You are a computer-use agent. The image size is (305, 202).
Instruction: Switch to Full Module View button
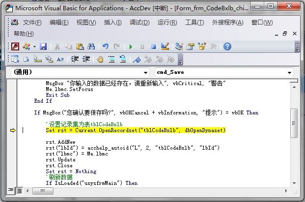tap(19, 191)
